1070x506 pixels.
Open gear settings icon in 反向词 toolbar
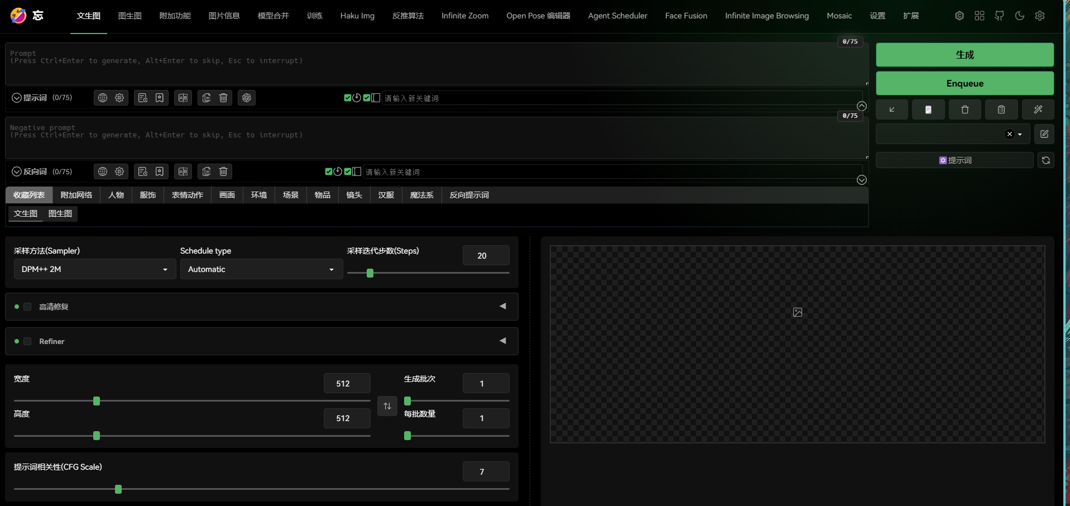click(x=119, y=171)
